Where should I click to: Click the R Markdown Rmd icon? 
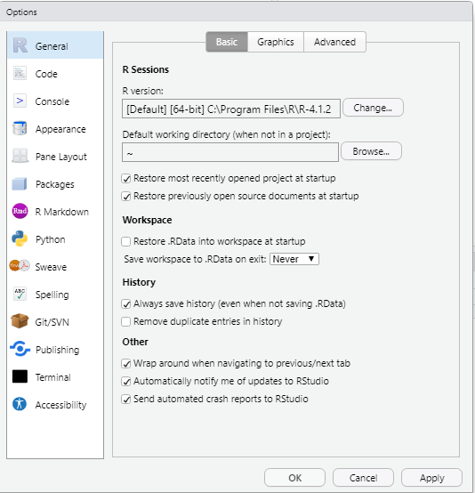[x=20, y=211]
